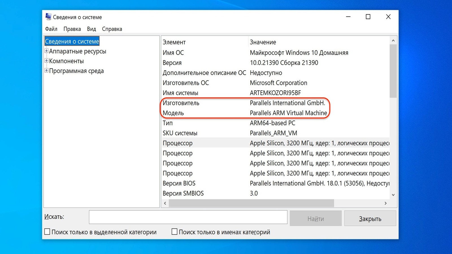Enable Поиск только в выделенной категории checkbox
The width and height of the screenshot is (452, 254).
(47, 232)
